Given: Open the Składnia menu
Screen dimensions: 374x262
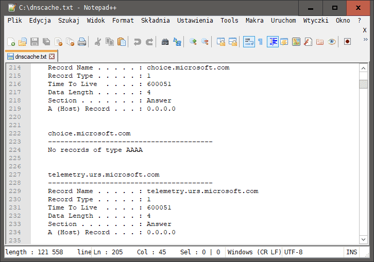Looking at the screenshot, I should click(x=155, y=21).
